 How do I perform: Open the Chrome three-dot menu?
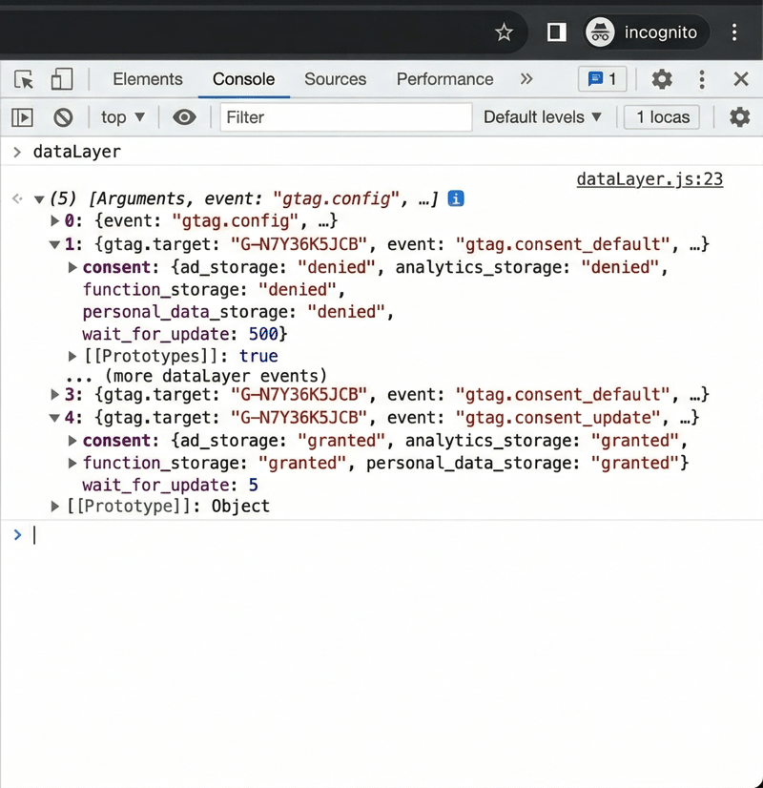coord(734,32)
